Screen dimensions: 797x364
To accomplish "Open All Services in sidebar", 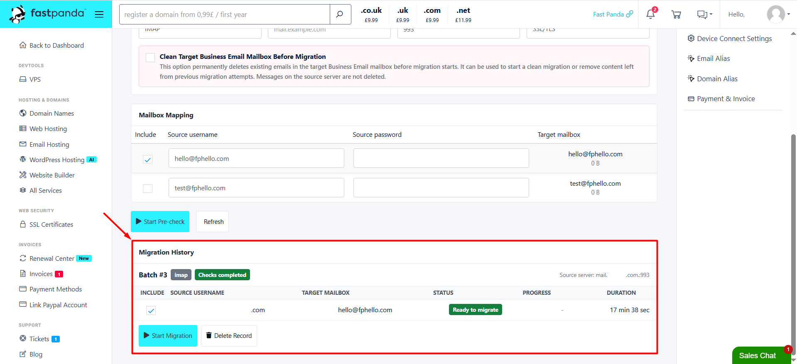I will tap(40, 190).
